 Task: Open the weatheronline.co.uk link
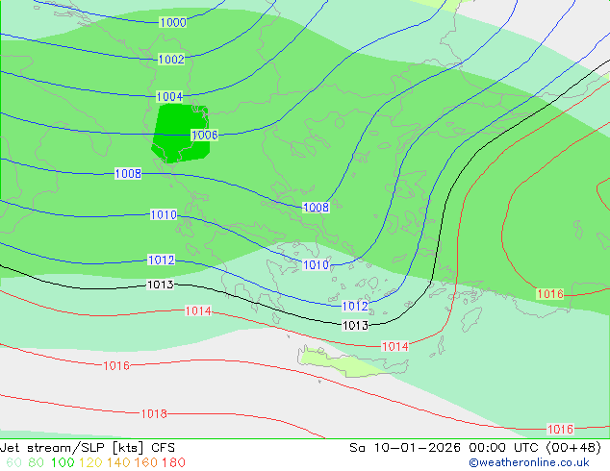529,463
